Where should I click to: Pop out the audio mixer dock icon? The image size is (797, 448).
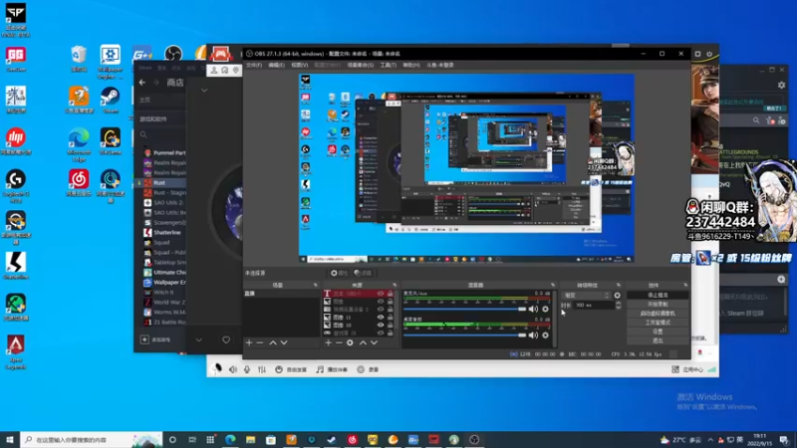pyautogui.click(x=553, y=285)
